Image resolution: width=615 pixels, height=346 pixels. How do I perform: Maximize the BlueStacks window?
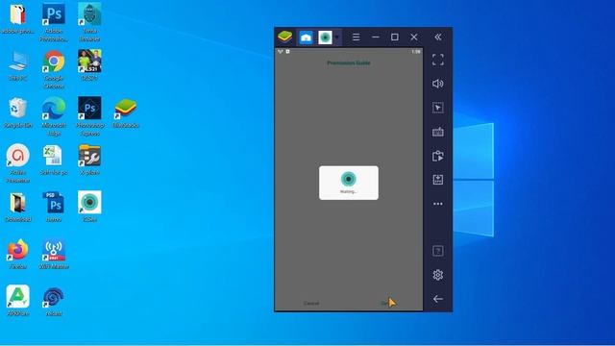[x=395, y=37]
